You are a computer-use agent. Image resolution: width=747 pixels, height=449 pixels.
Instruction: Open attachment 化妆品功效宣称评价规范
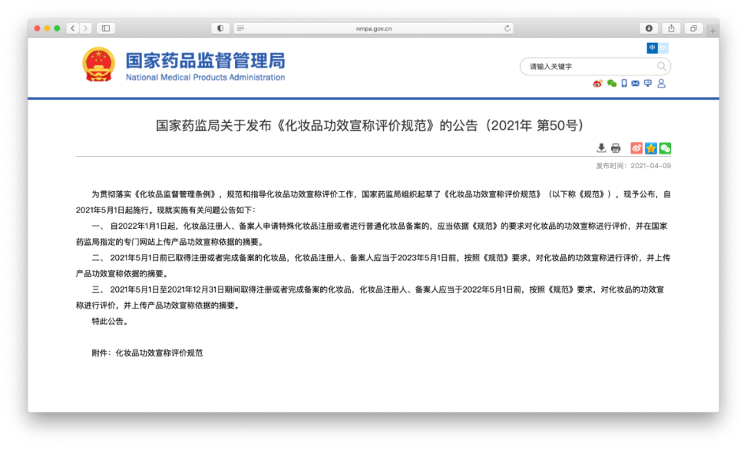coord(159,354)
